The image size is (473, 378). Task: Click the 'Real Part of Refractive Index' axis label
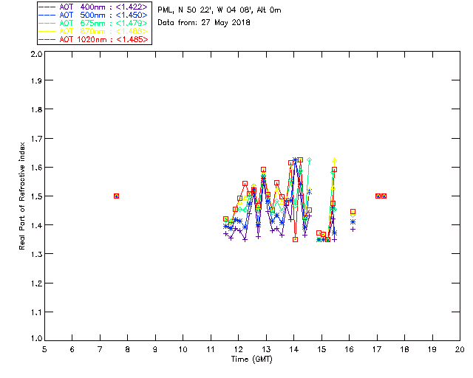21,196
